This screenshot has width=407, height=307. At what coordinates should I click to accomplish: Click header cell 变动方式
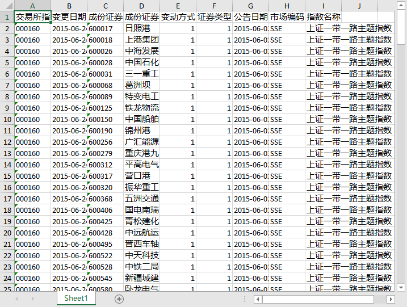point(178,17)
